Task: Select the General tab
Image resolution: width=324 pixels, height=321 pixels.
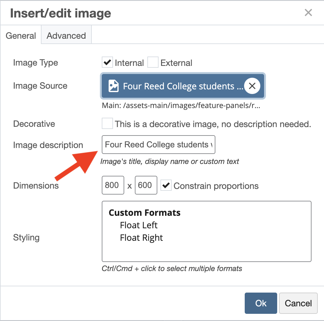Action: [21, 36]
